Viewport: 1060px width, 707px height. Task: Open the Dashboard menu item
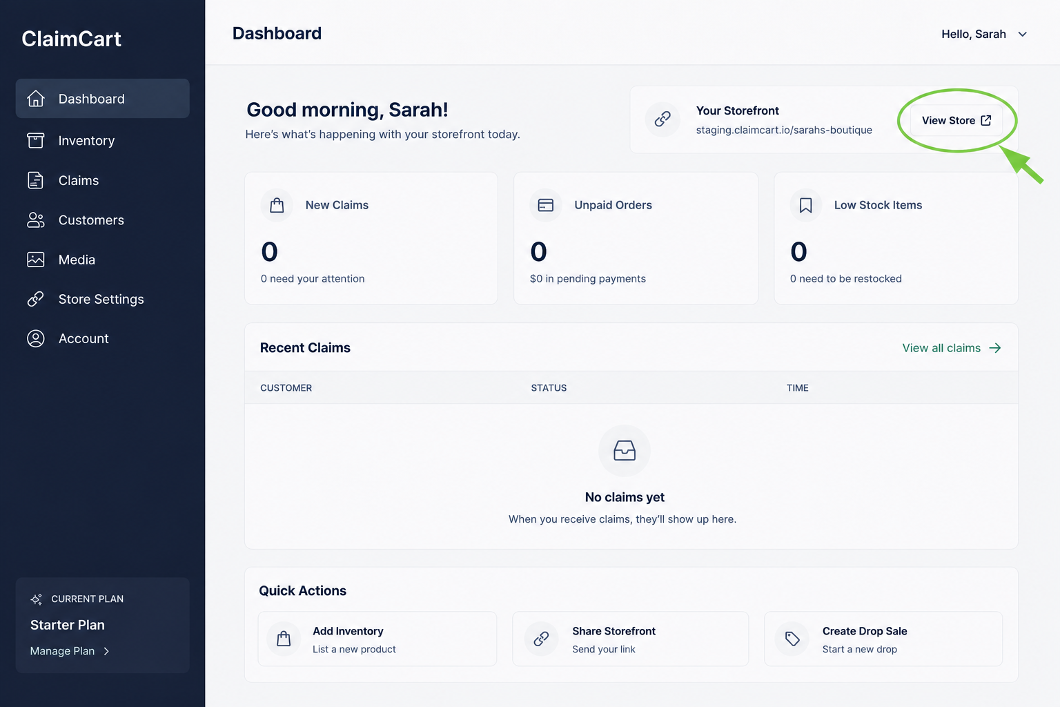point(102,99)
